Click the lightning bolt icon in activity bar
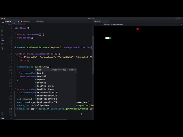 pyautogui.click(x=2, y=48)
